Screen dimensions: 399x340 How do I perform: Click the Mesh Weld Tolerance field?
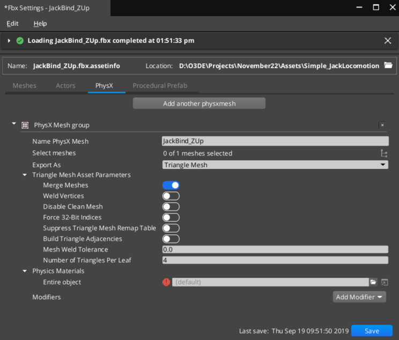click(275, 249)
